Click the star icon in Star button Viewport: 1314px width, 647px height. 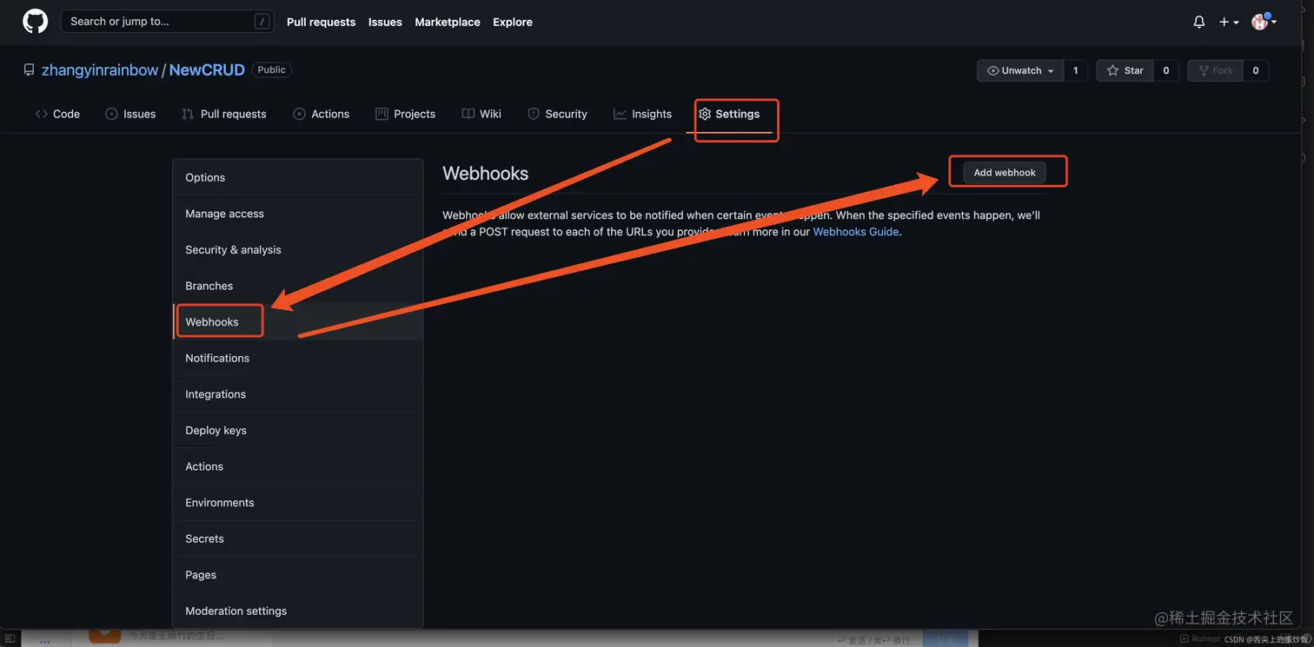(1112, 70)
